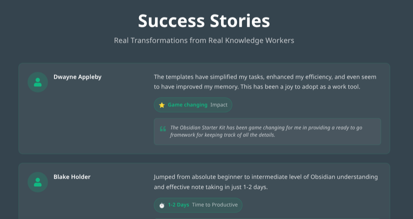Click the "Jumped from absolute beginner" paragraph
Screen dimensions: 413x219
pyautogui.click(x=266, y=177)
